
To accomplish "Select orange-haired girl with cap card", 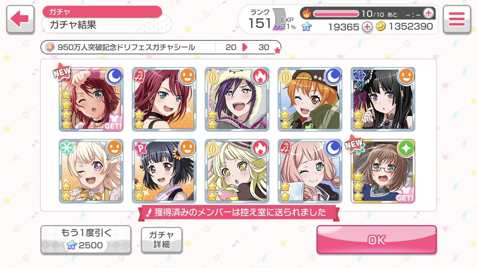I will click(310, 99).
